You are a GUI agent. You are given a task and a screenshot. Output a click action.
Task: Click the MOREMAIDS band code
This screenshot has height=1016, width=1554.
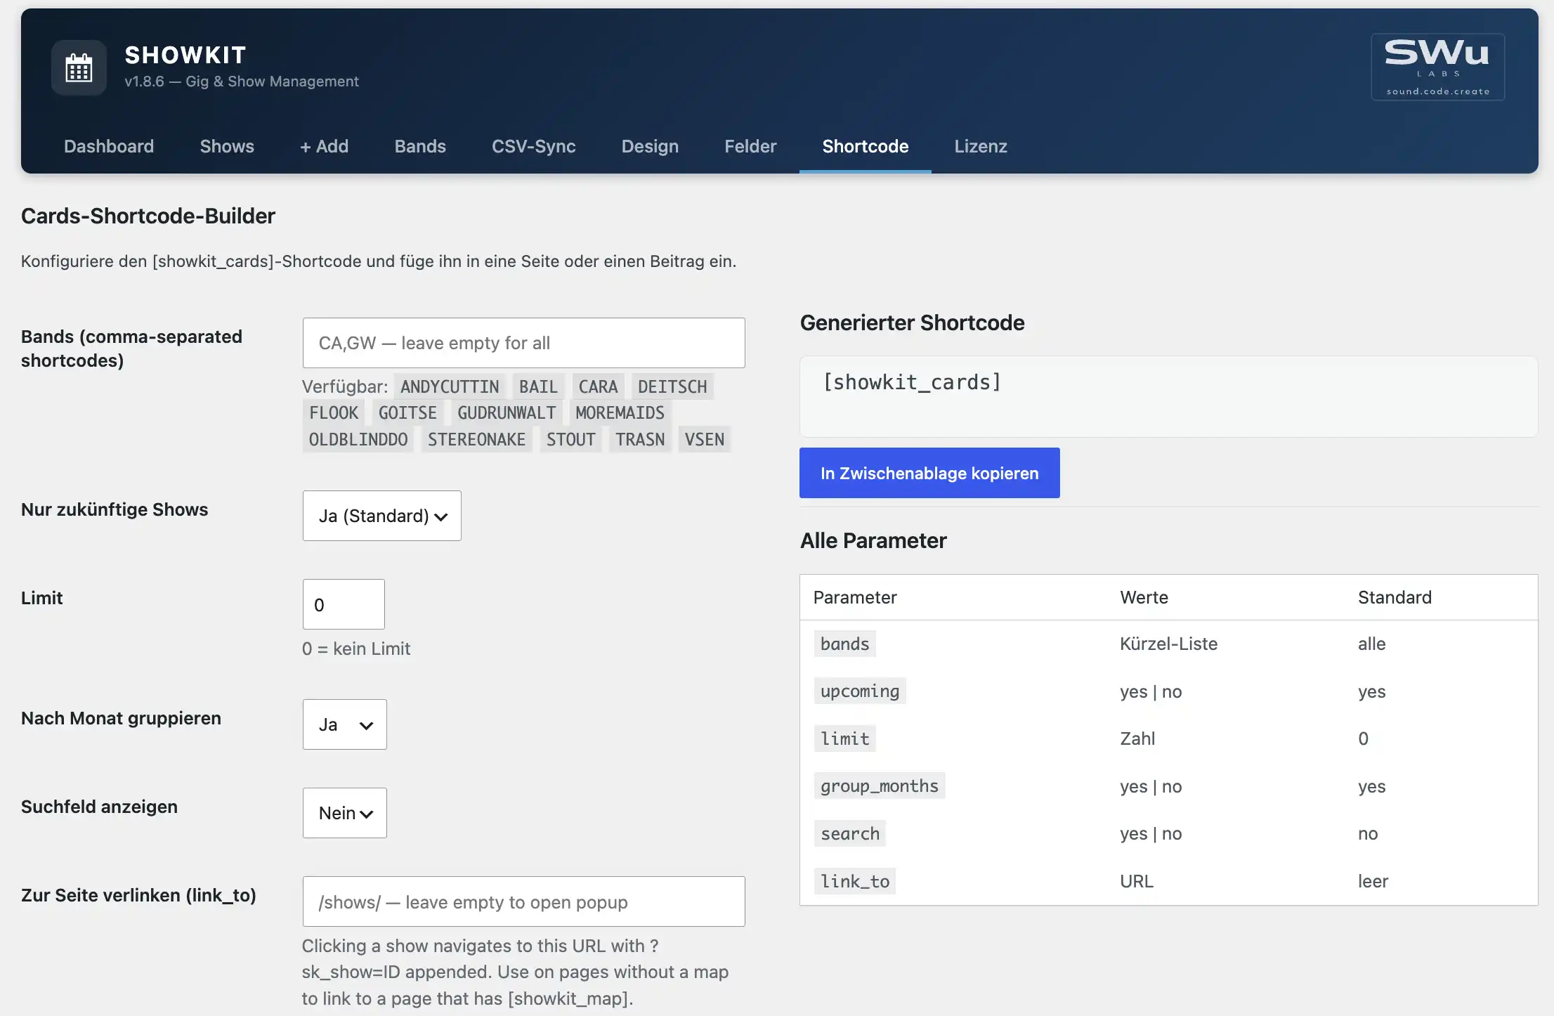tap(620, 412)
